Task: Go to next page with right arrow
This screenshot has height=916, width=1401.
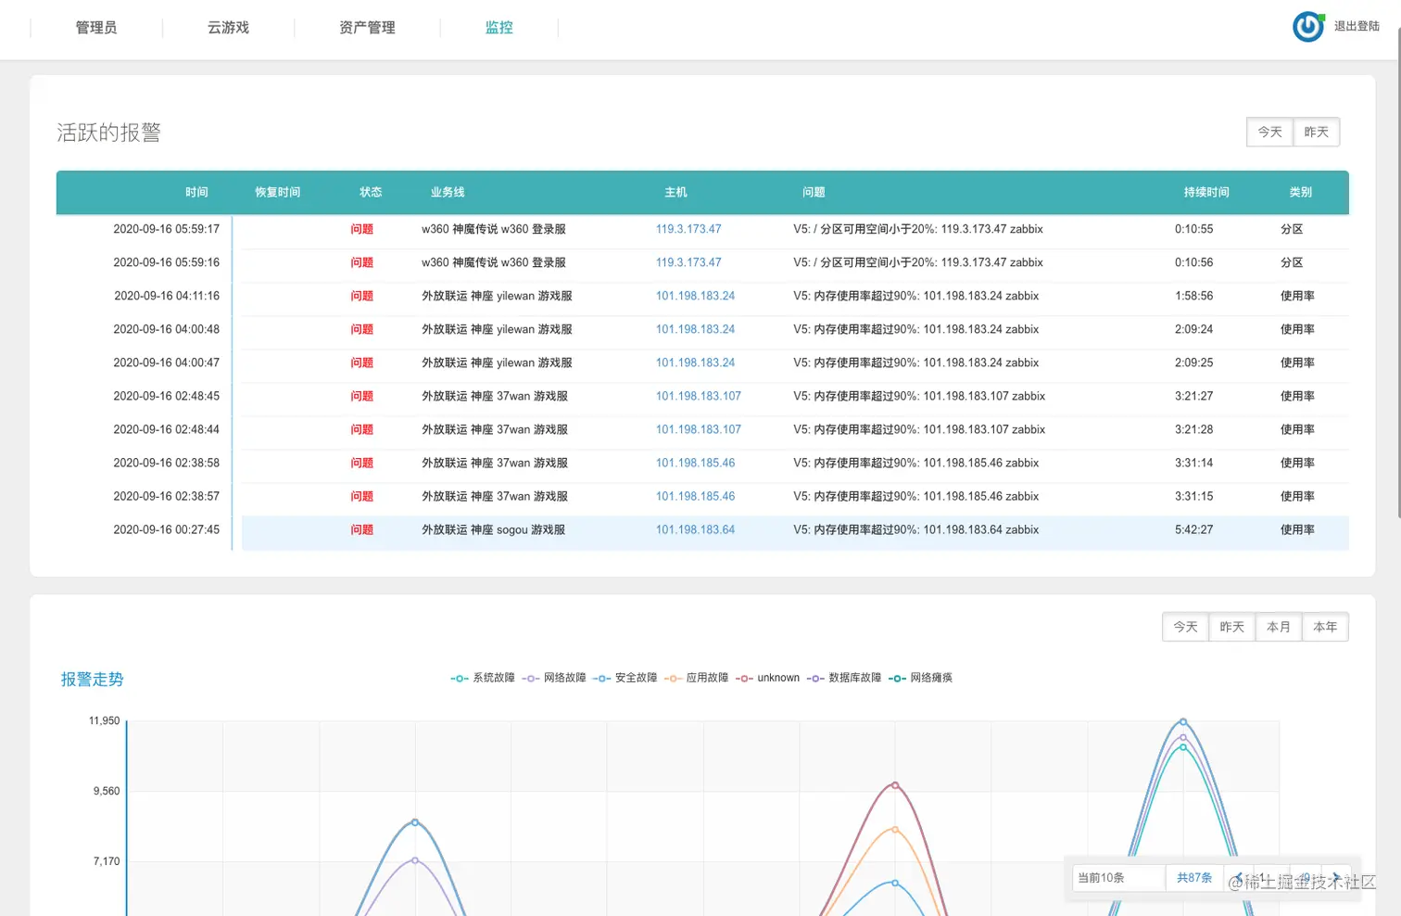Action: [1336, 877]
